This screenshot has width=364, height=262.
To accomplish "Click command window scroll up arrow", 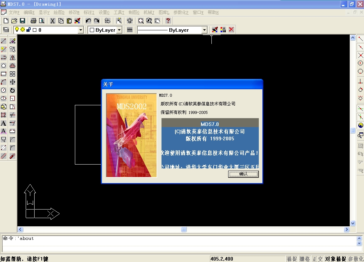I will point(359,238).
